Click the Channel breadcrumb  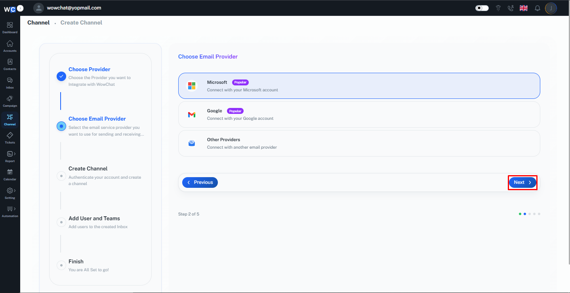pos(38,23)
